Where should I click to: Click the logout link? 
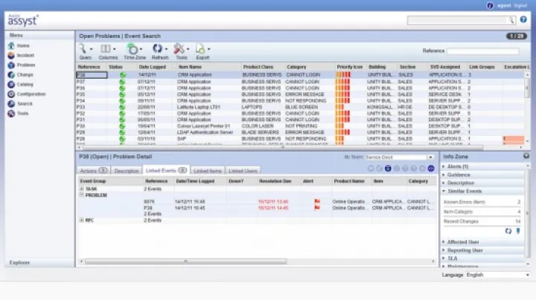pos(520,5)
